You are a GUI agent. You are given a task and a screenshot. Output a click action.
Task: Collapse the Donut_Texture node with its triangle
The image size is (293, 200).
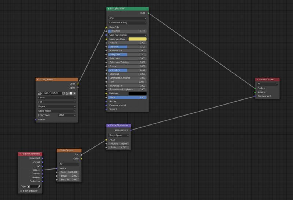click(38, 80)
